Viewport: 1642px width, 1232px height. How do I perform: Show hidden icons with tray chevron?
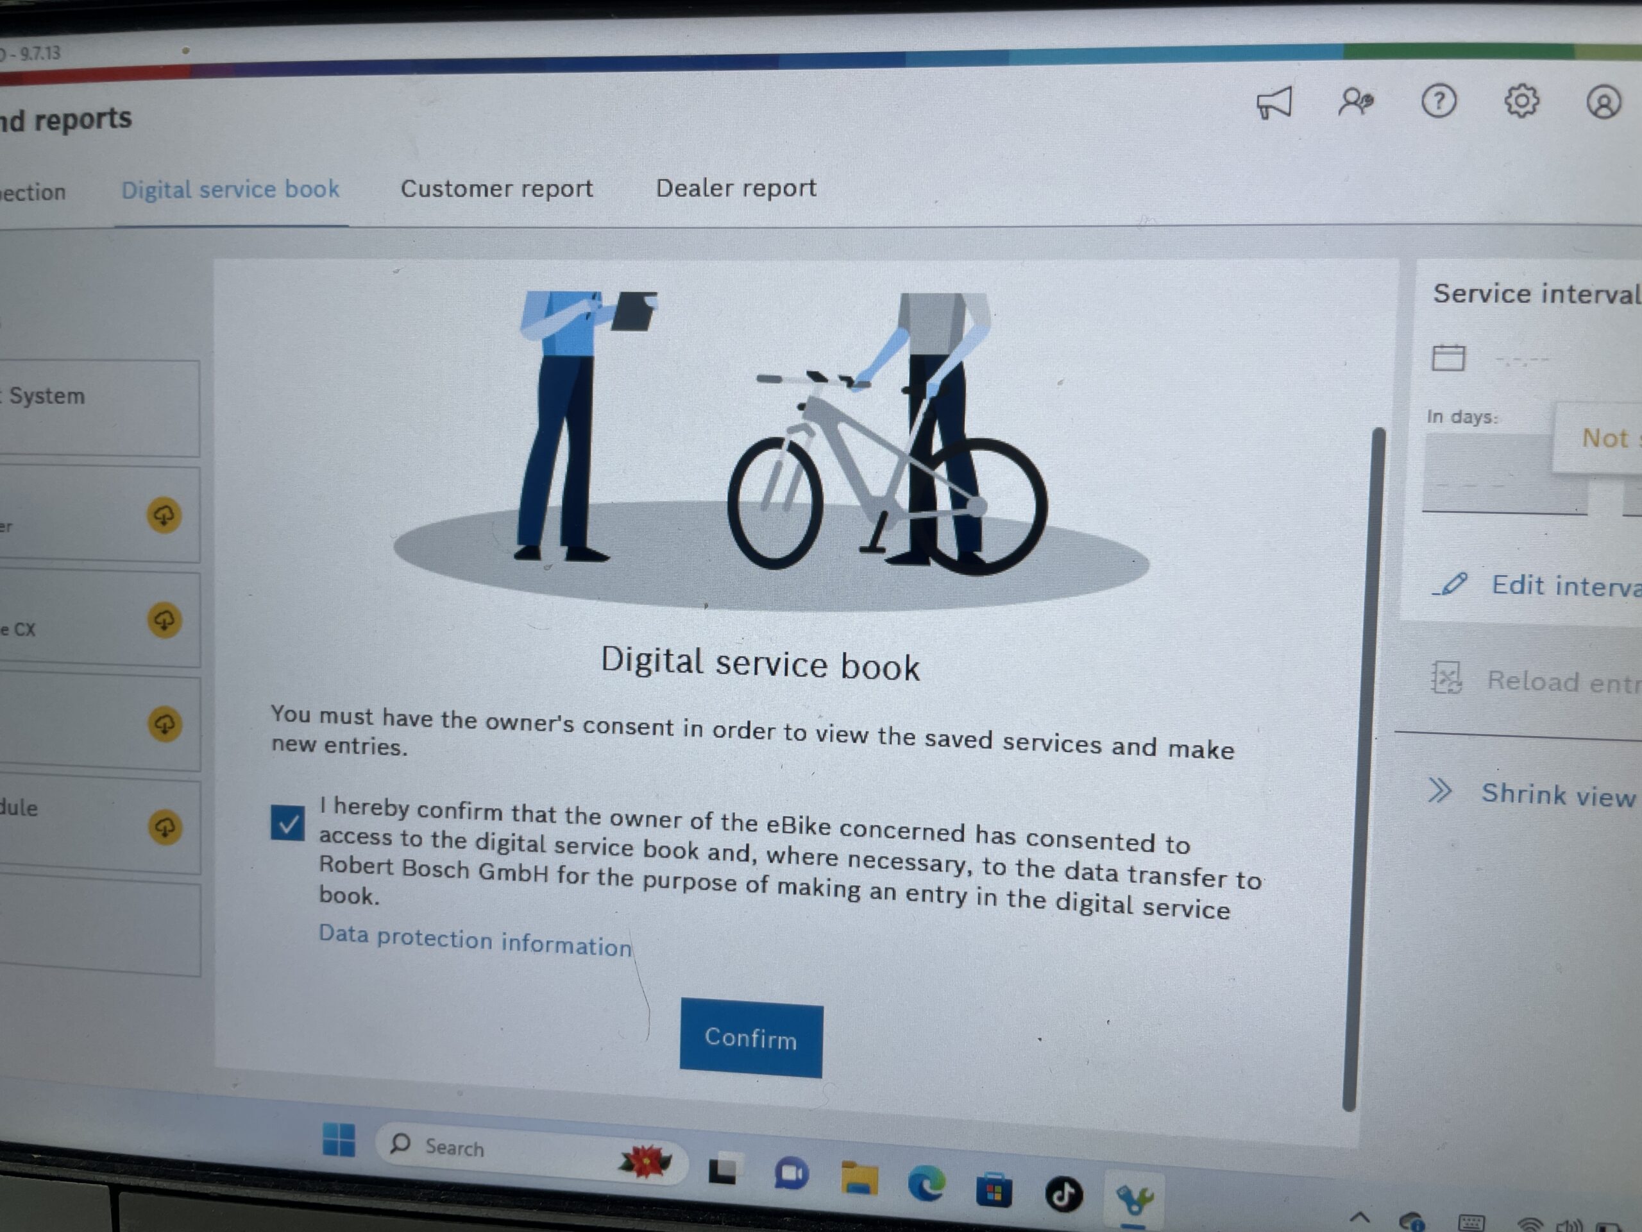click(1359, 1217)
